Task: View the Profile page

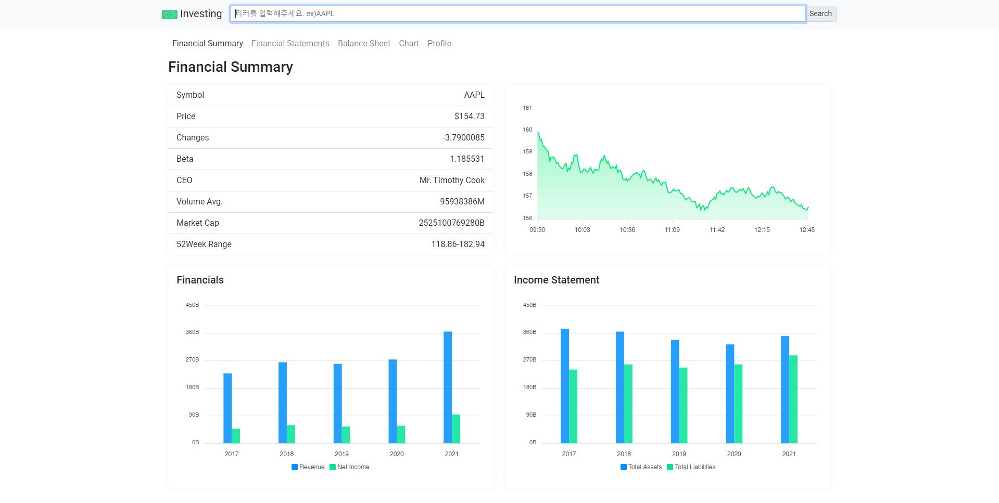Action: 439,43
